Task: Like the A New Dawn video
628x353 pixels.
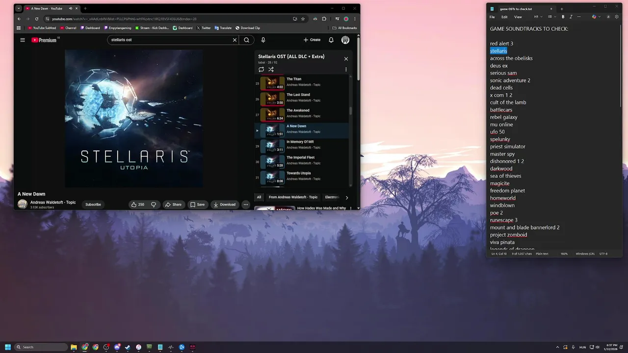Action: pyautogui.click(x=137, y=204)
